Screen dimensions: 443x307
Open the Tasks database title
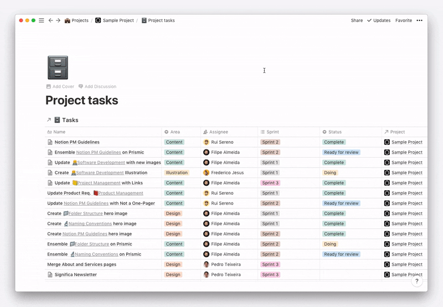pos(70,120)
